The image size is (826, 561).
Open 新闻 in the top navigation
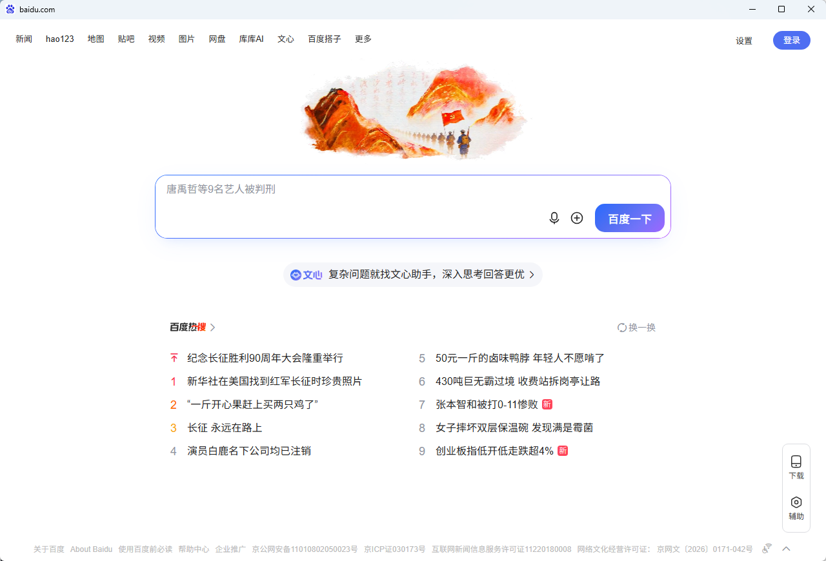pyautogui.click(x=24, y=39)
